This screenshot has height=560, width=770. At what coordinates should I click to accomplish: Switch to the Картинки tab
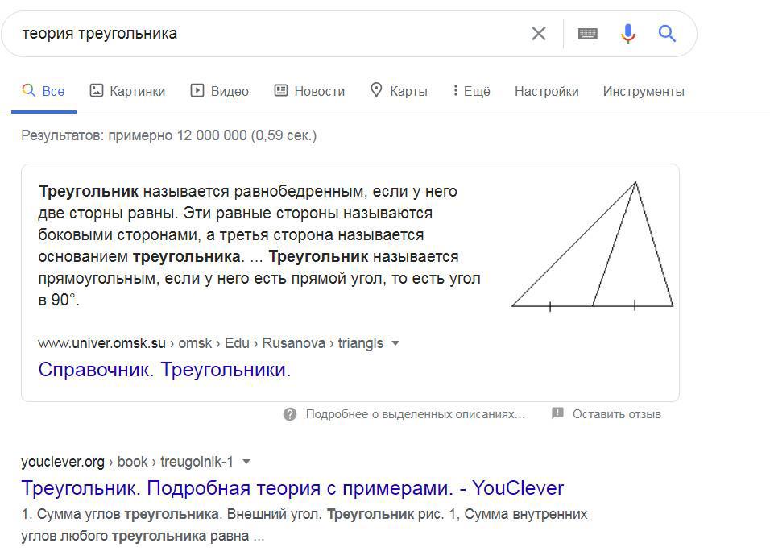coord(127,91)
